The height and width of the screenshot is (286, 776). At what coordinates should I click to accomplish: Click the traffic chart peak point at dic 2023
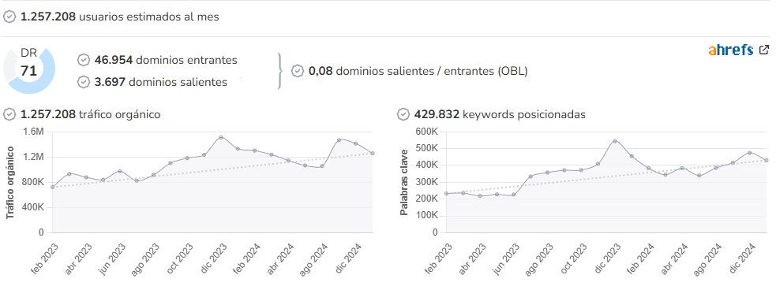coord(221,137)
